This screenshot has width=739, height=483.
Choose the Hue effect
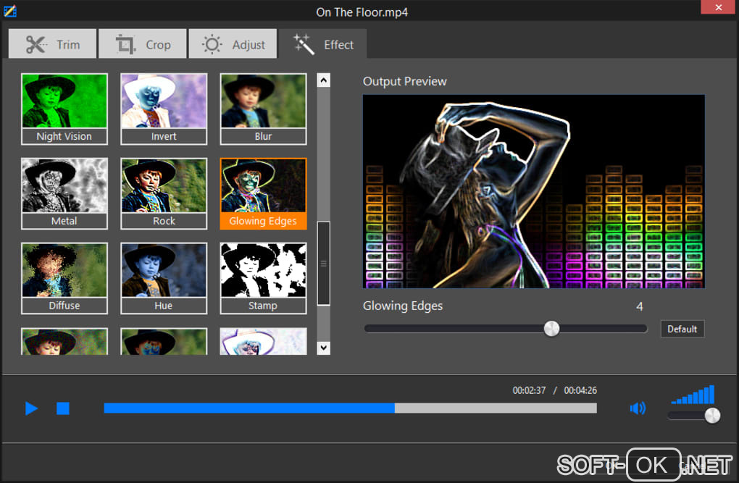point(164,278)
